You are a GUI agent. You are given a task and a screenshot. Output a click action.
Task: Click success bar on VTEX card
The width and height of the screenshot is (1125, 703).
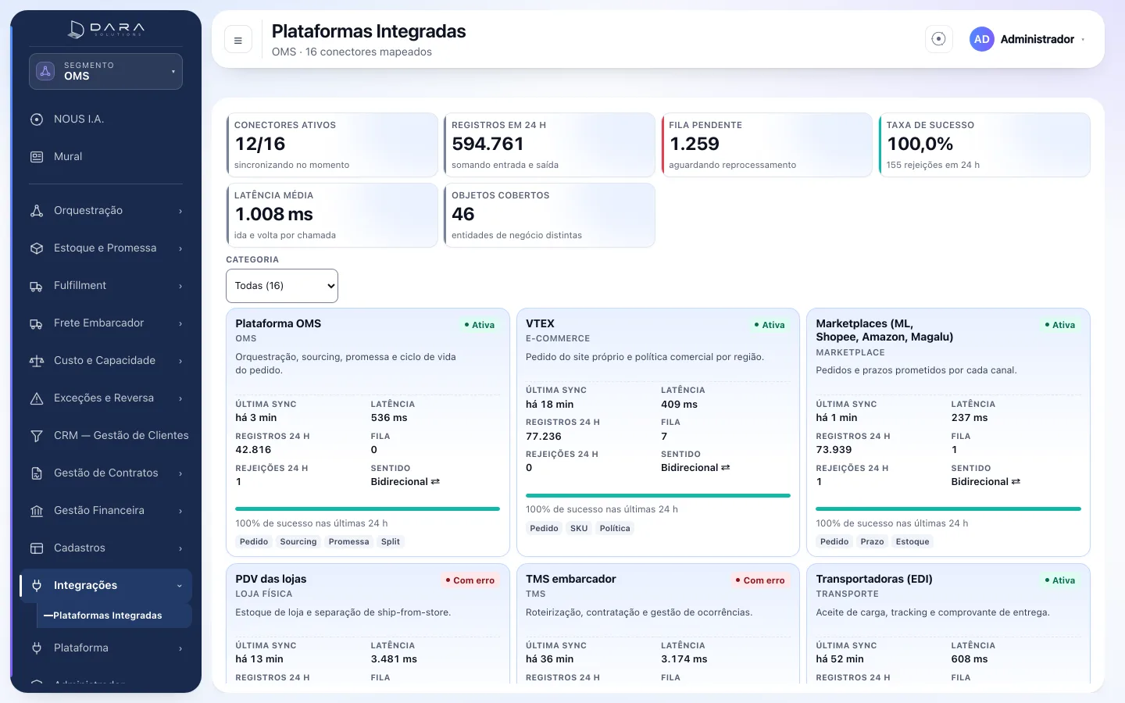658,495
